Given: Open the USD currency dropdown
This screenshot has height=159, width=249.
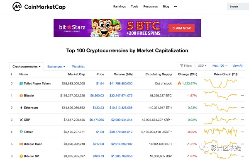Looking at the screenshot, I should 202,65.
